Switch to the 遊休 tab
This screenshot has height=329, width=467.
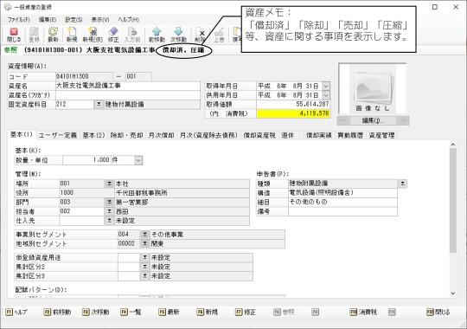pyautogui.click(x=288, y=135)
